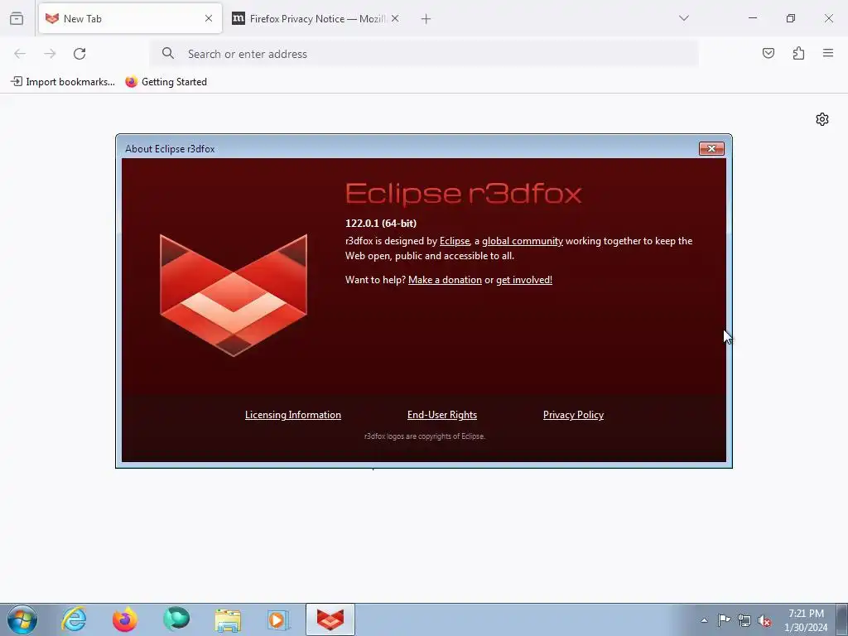The width and height of the screenshot is (848, 636).
Task: Click the Eclipse r3dfox title wordmark
Action: pos(464,194)
